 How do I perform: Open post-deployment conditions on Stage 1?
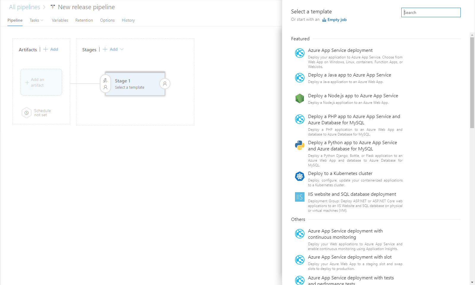tap(165, 84)
